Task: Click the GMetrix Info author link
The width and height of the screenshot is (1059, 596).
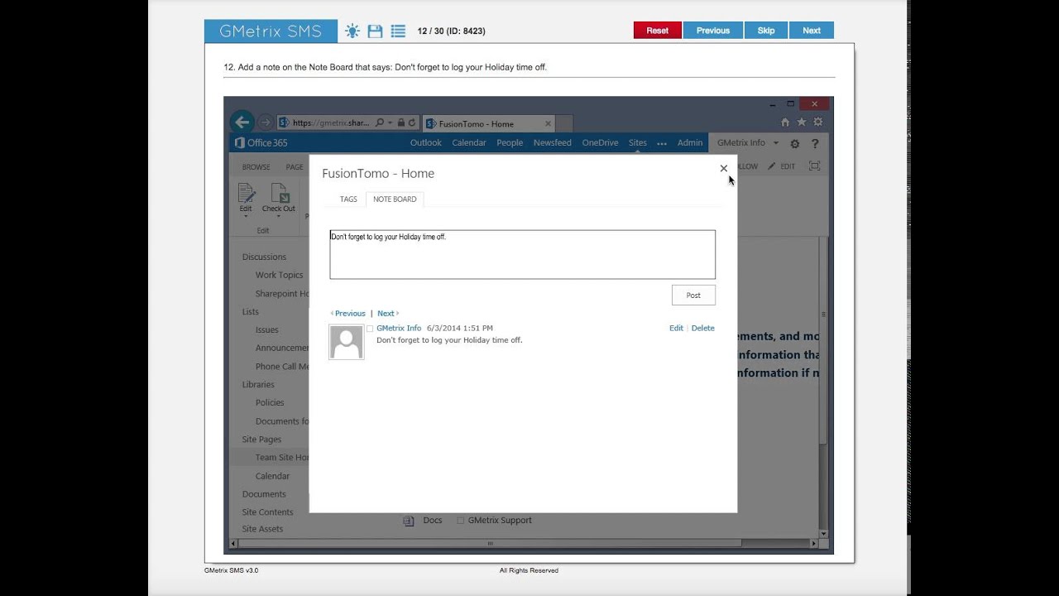Action: tap(399, 329)
